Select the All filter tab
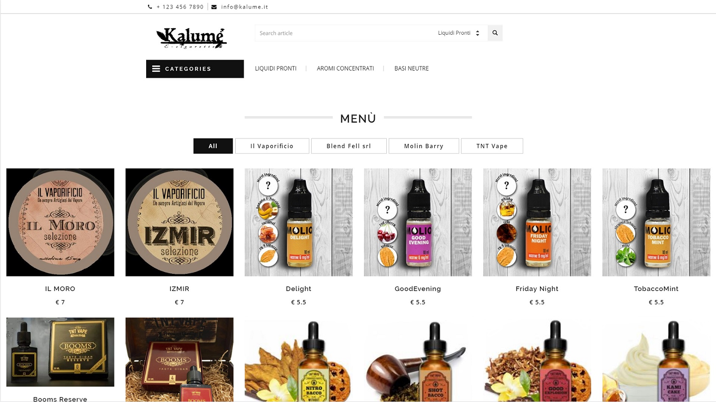 213,146
